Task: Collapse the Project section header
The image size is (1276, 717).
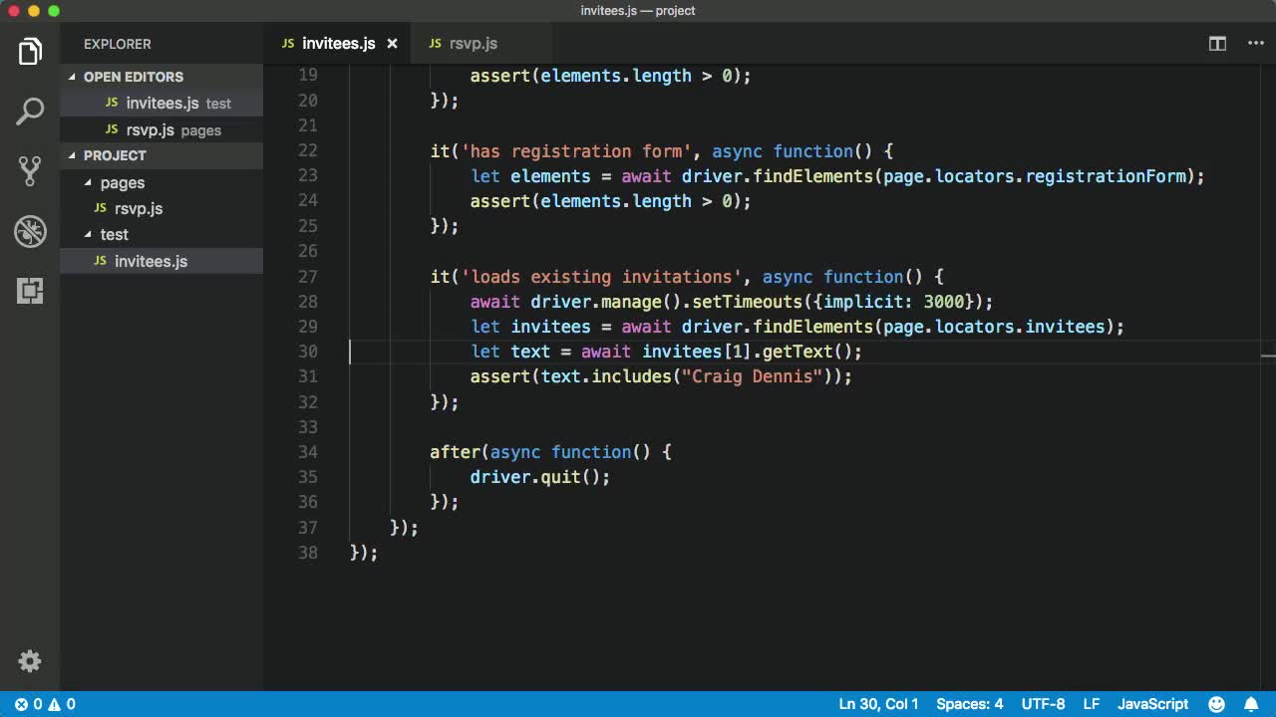Action: (x=114, y=155)
